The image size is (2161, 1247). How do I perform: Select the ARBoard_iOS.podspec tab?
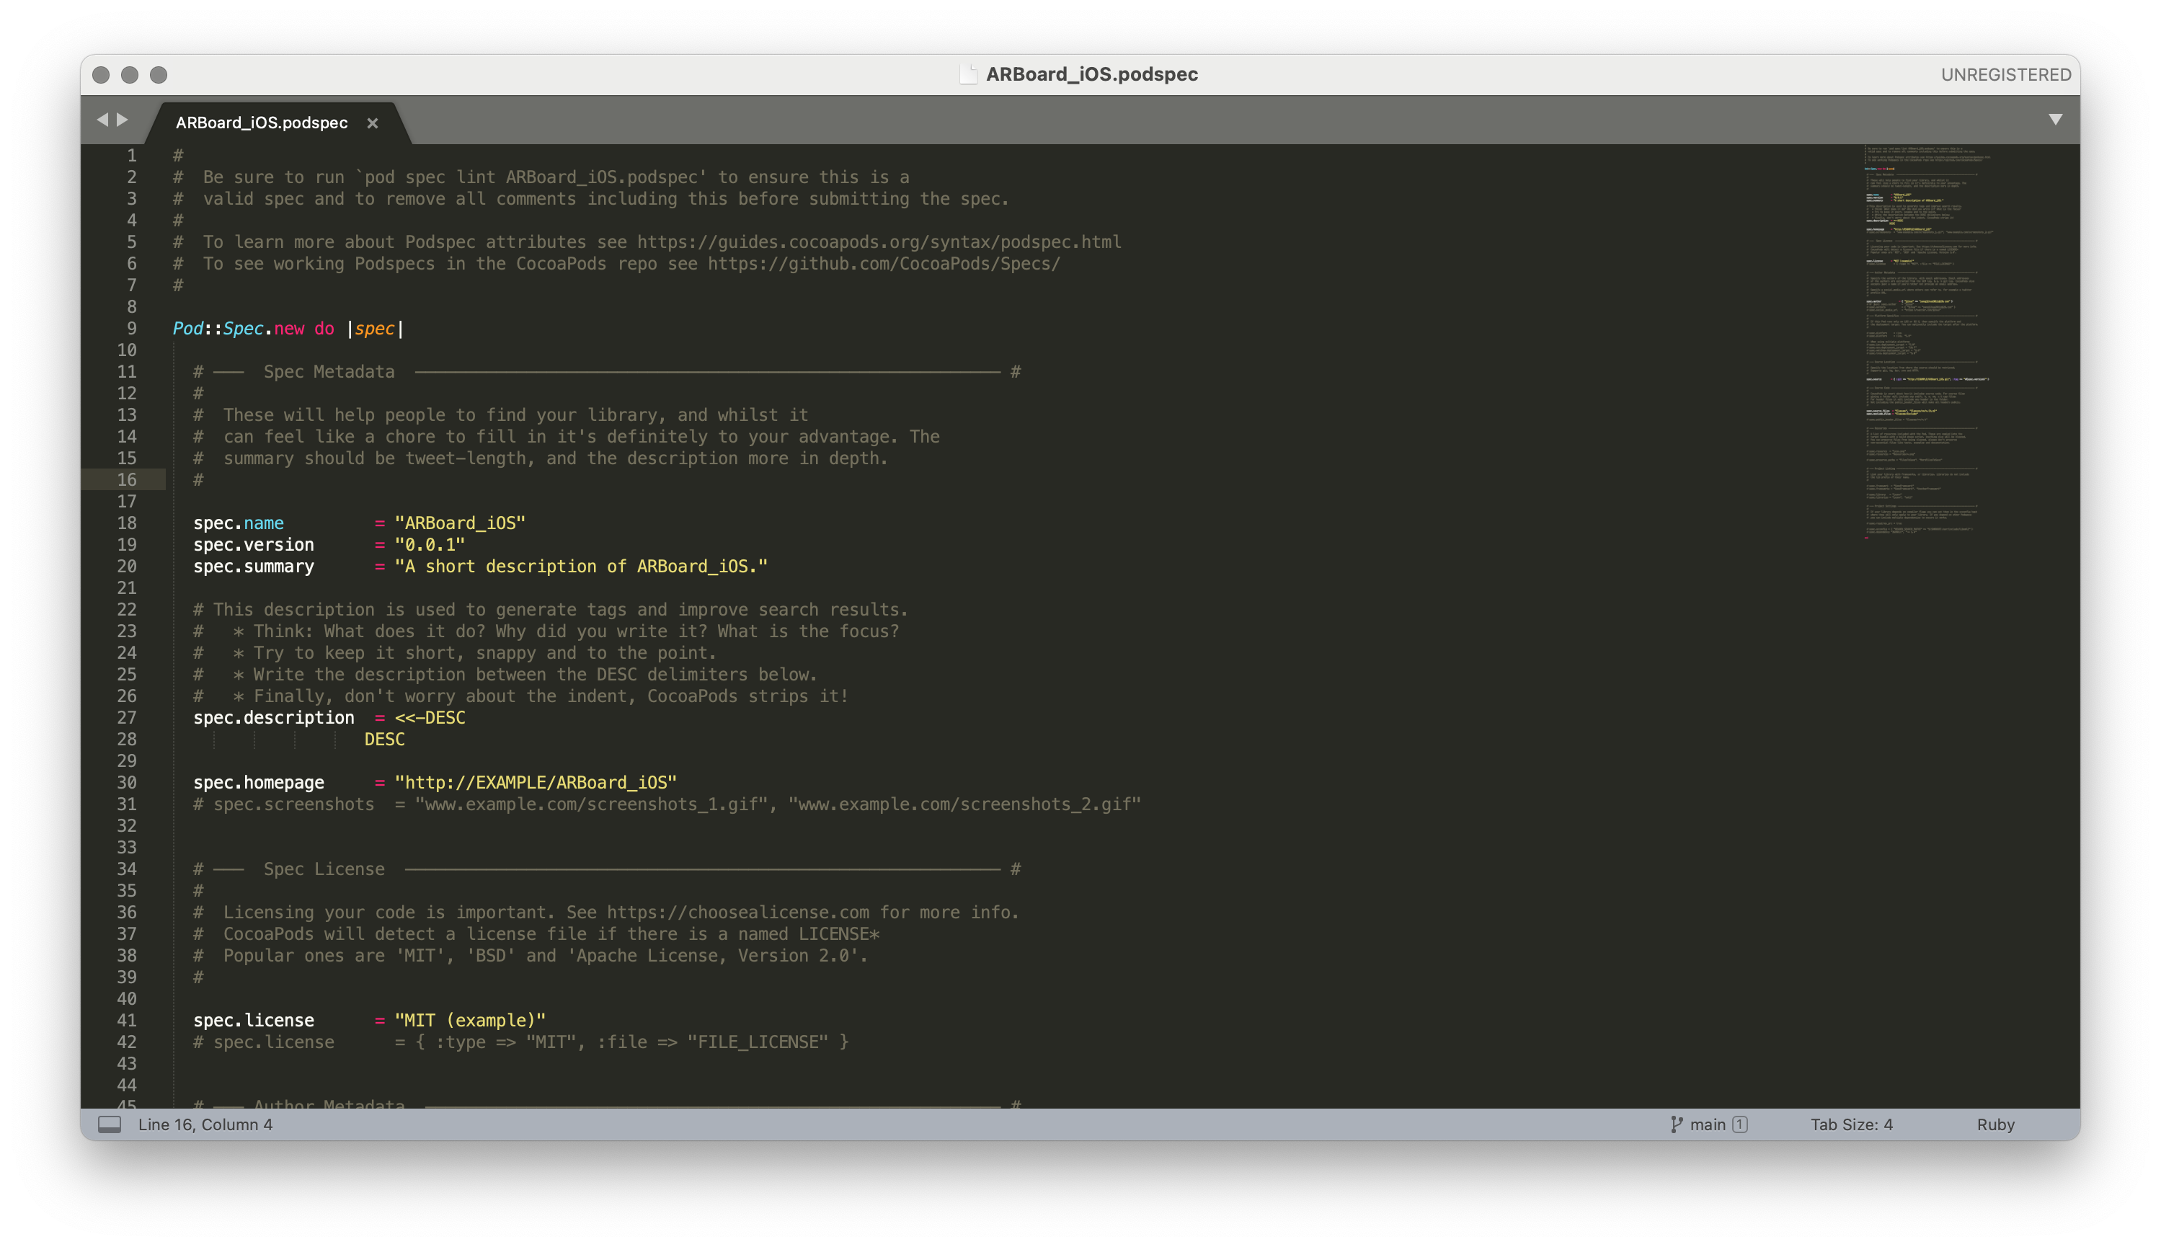[x=261, y=123]
